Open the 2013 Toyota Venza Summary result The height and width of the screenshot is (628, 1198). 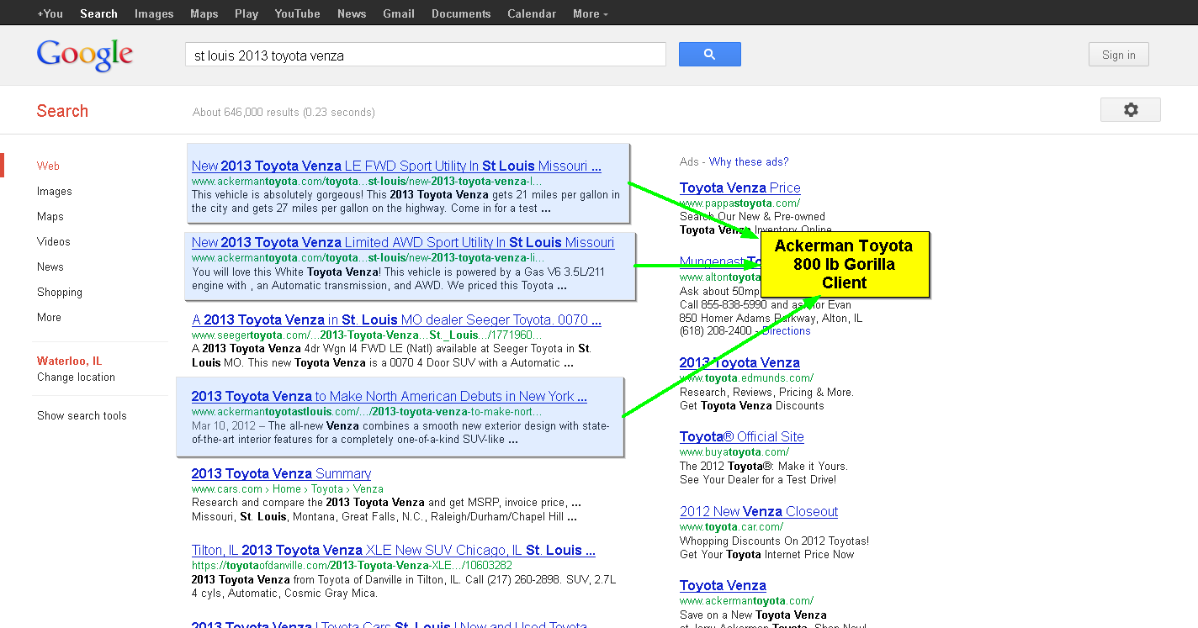tap(281, 473)
